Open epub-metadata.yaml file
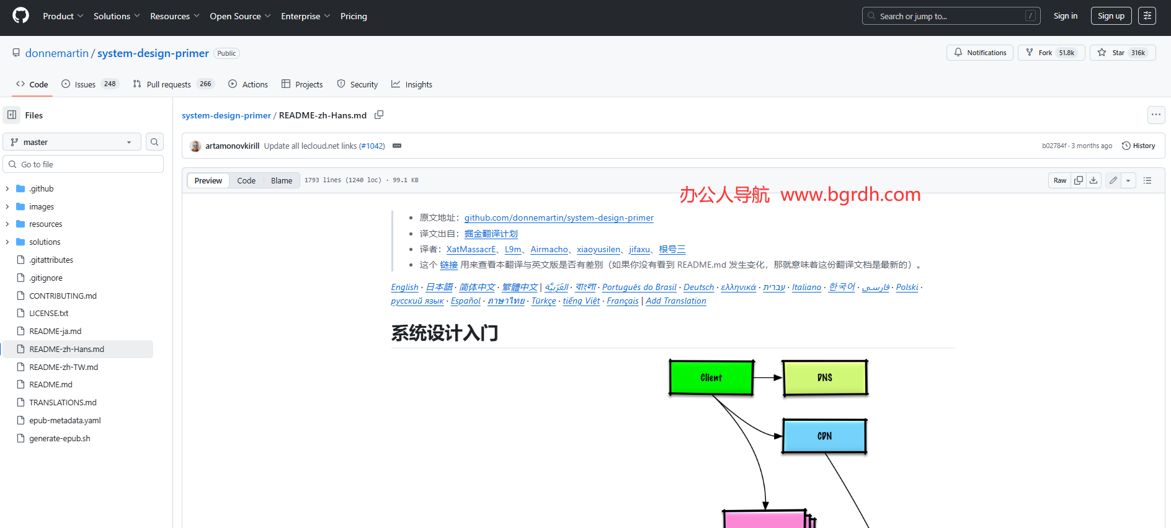 point(65,420)
